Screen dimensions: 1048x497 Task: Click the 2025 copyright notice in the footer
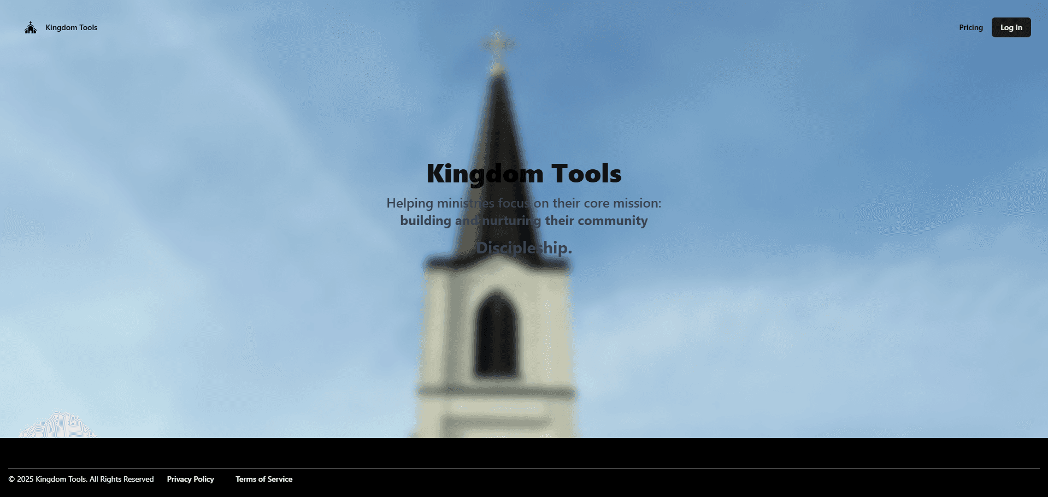point(83,479)
